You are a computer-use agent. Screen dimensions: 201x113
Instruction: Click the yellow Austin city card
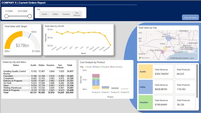[146, 72]
